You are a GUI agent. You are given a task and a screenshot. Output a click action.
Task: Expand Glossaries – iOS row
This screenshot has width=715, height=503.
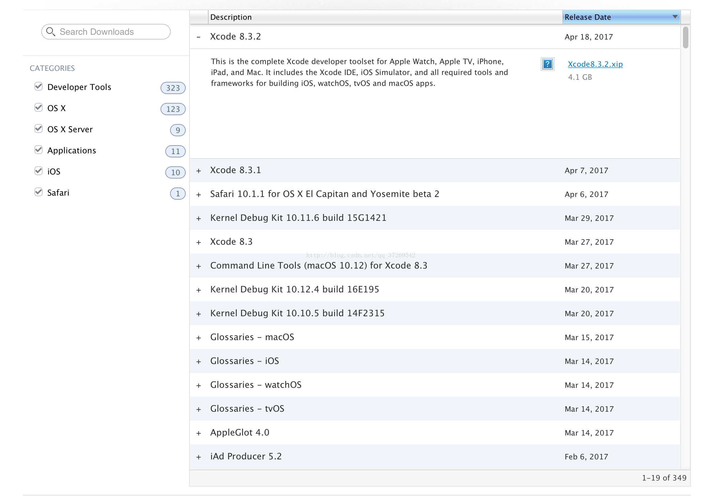point(199,362)
